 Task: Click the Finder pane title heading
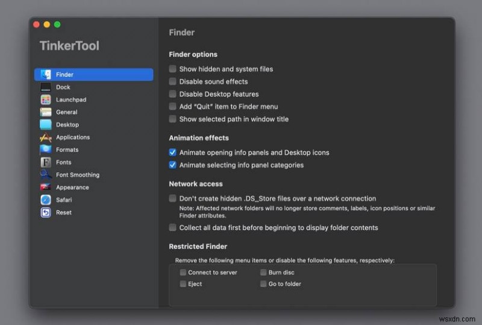pyautogui.click(x=182, y=33)
